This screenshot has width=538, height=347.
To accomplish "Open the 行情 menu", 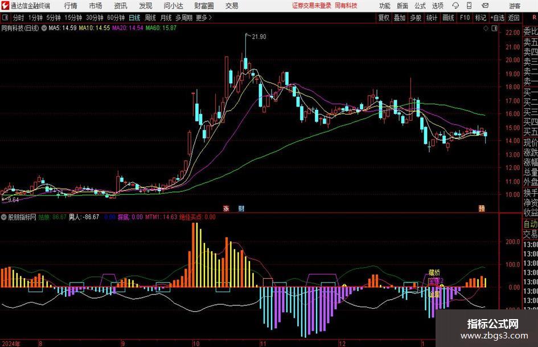I will point(71,6).
